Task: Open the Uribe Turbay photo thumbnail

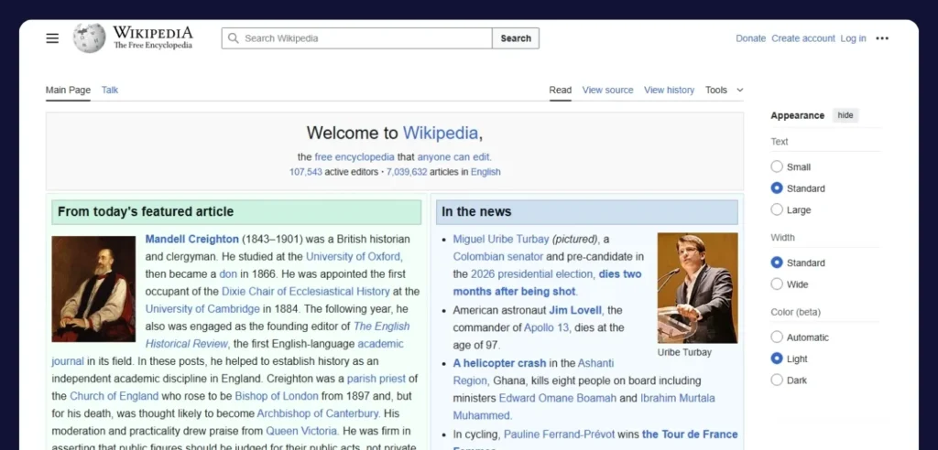Action: pos(697,288)
